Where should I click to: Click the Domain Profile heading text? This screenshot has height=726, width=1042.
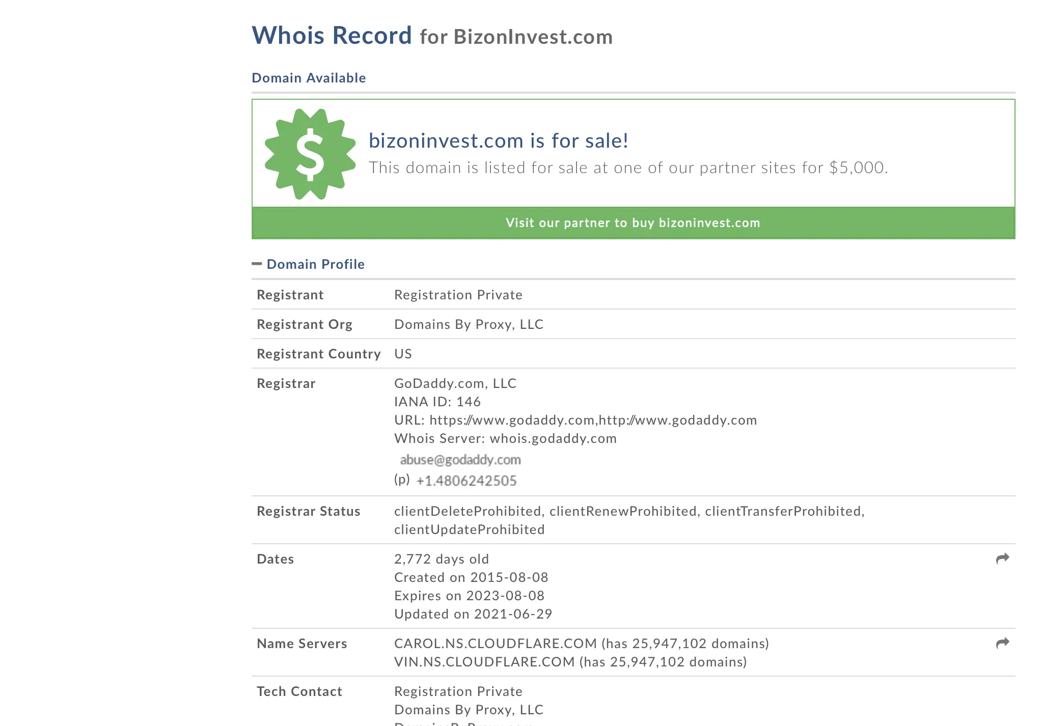(x=316, y=264)
